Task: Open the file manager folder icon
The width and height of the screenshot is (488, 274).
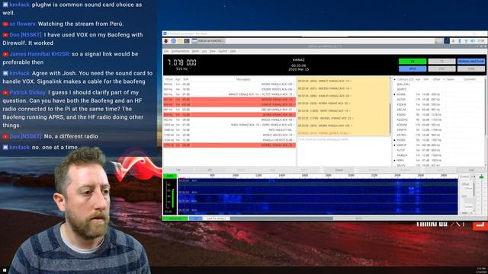Action: coord(180,41)
